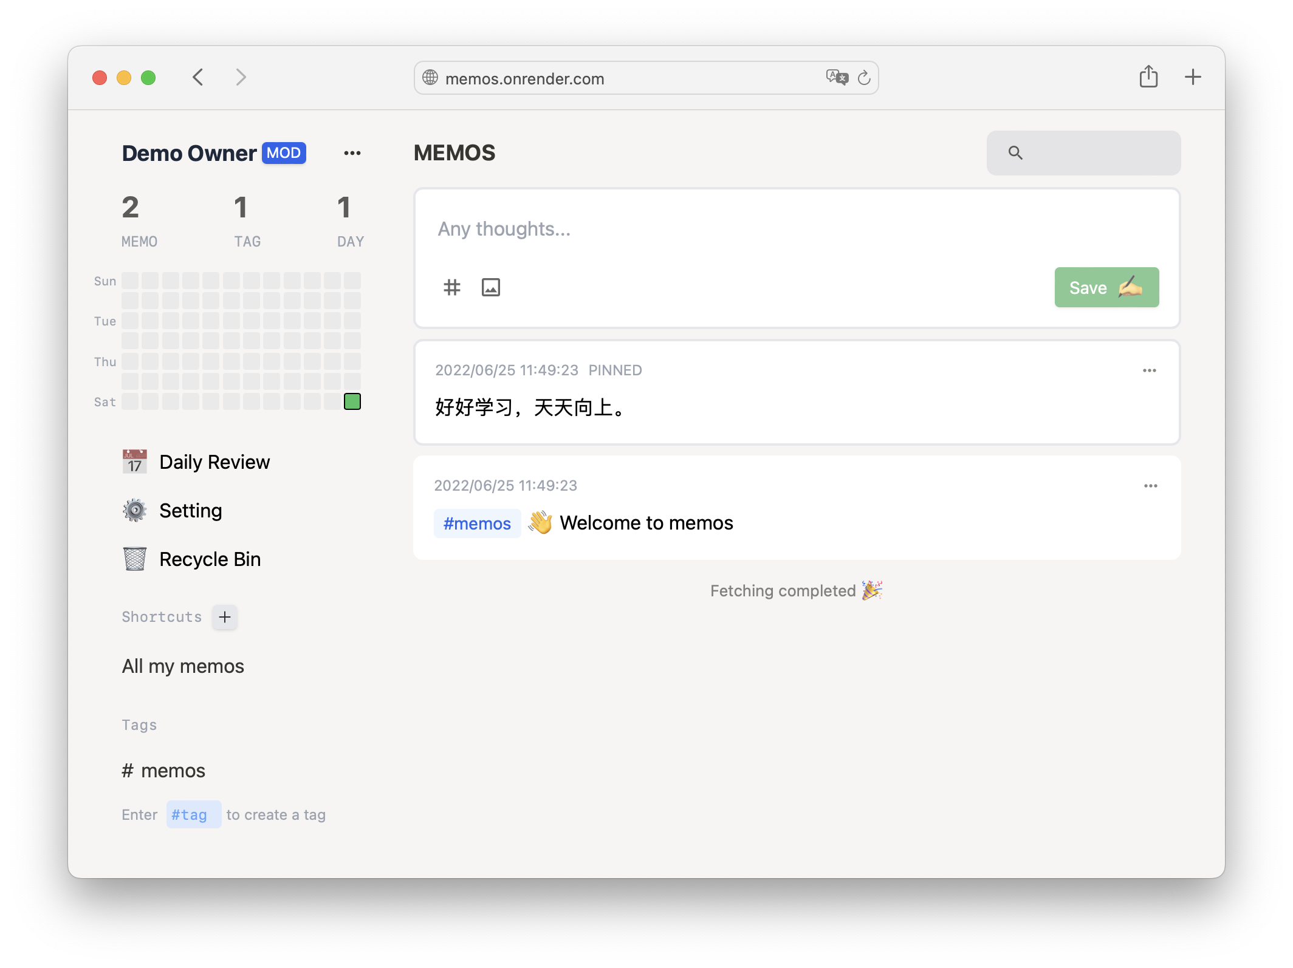Open the pinned memo's three-dot menu

(1149, 370)
